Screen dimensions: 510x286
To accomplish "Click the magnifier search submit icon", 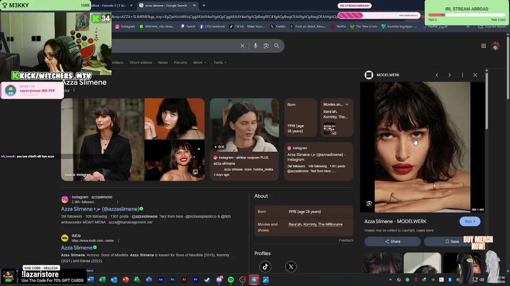I will 277,46.
